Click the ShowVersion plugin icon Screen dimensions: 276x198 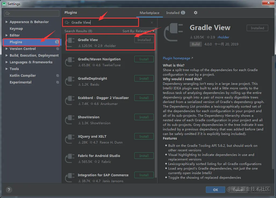(70, 120)
